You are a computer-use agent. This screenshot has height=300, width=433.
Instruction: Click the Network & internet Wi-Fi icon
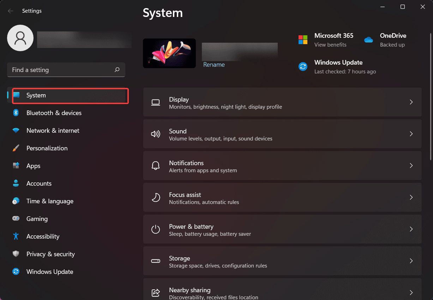(x=16, y=131)
